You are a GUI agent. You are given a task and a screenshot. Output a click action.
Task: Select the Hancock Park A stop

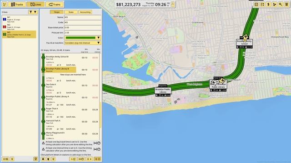tap(59, 122)
